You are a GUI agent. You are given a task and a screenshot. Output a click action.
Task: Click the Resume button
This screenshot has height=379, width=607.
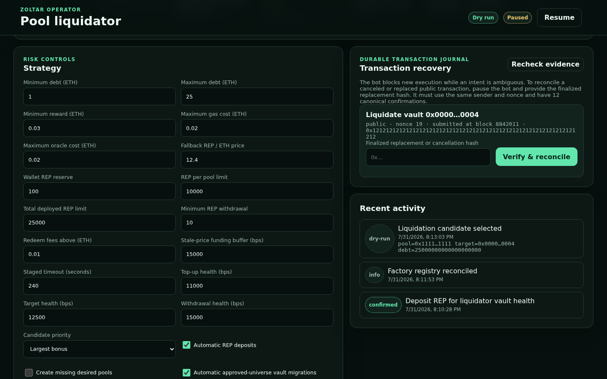click(x=559, y=18)
